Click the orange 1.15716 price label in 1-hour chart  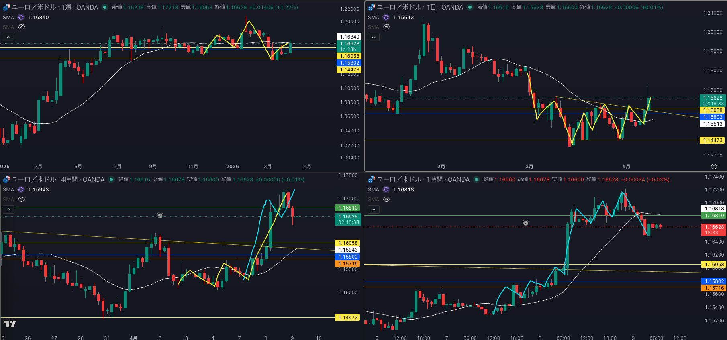pos(714,288)
